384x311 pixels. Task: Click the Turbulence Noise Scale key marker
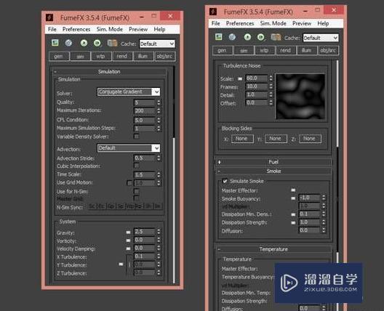click(240, 78)
